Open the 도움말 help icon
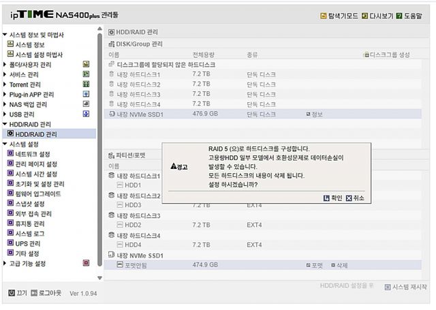This screenshot has width=436, height=310. coord(405,16)
